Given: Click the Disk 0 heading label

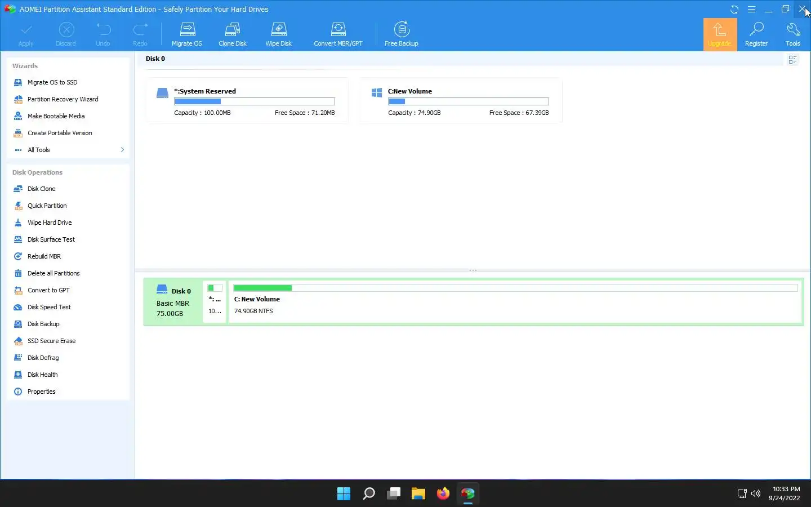Looking at the screenshot, I should 155,59.
